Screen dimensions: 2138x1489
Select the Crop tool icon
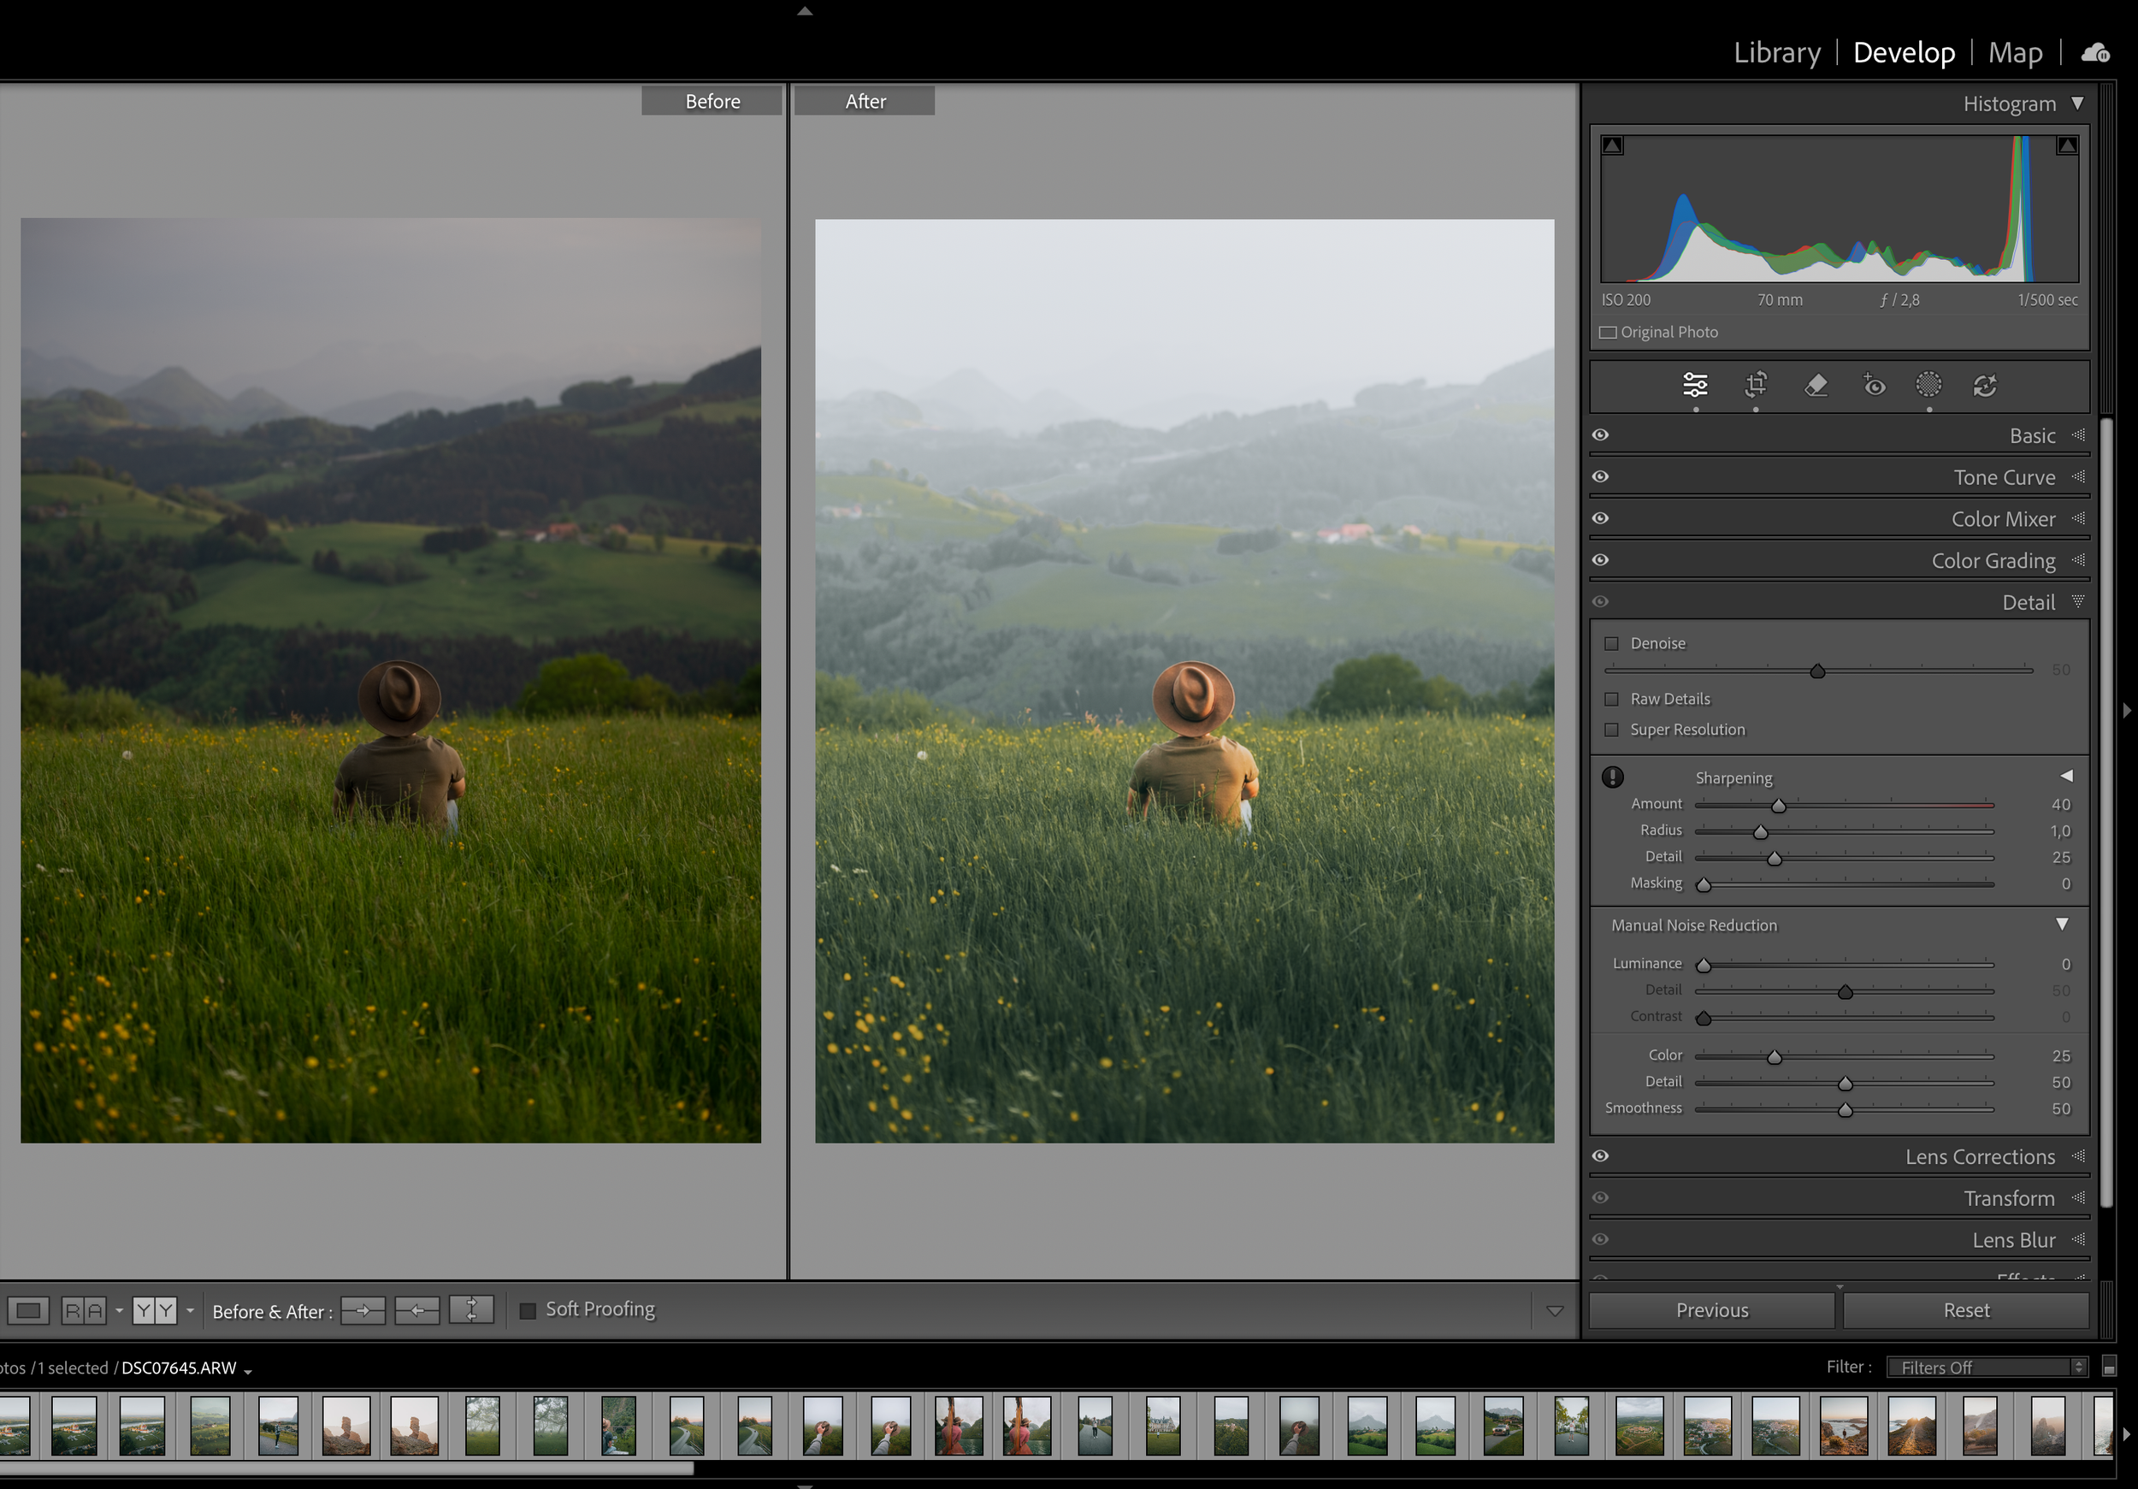1755,385
